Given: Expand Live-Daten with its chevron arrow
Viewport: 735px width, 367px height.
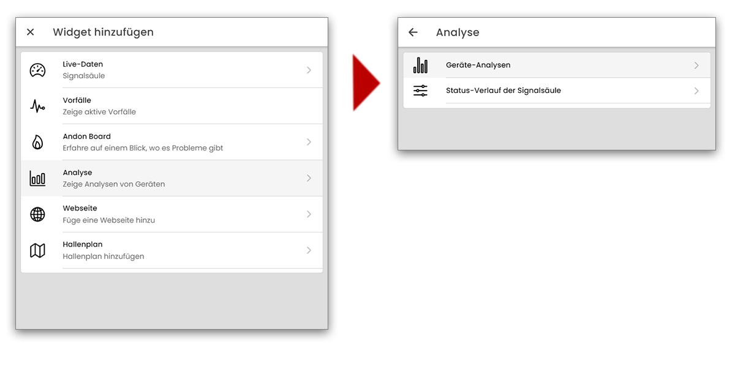Looking at the screenshot, I should click(x=309, y=70).
